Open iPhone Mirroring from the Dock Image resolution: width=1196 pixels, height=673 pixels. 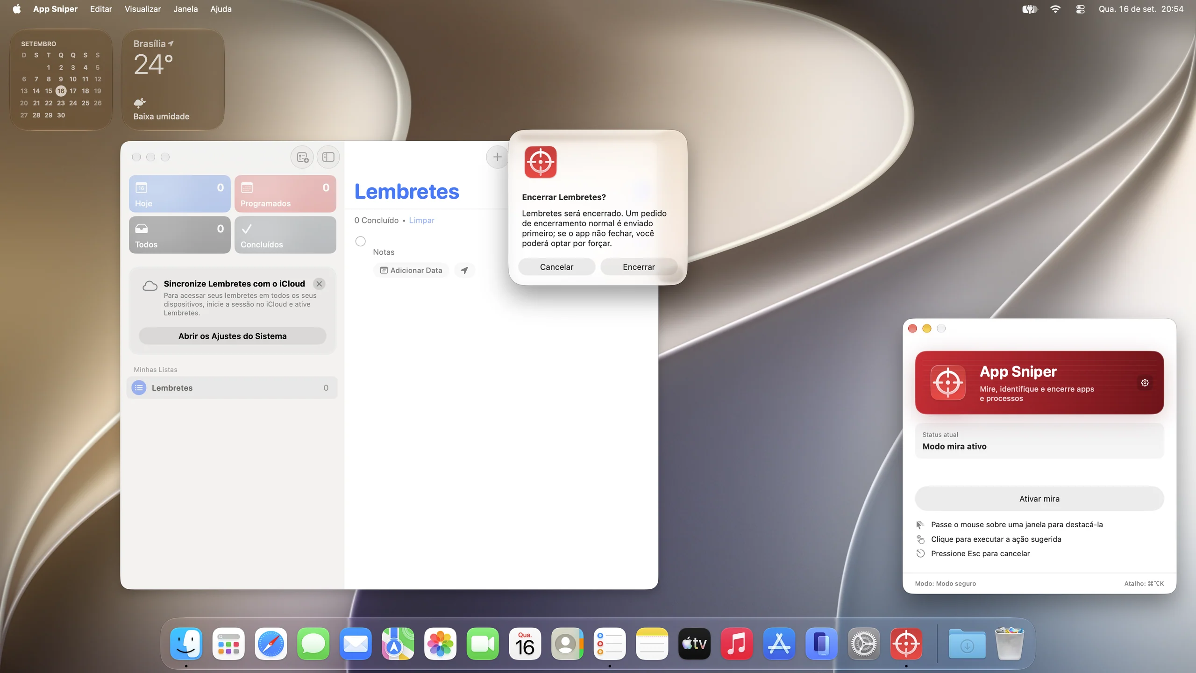tap(821, 644)
